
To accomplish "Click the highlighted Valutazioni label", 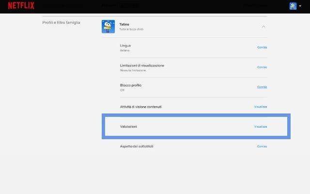I will [x=128, y=127].
